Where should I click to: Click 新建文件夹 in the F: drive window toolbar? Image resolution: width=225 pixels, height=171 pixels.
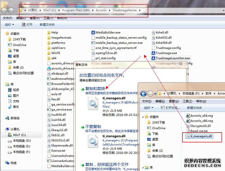[194, 108]
